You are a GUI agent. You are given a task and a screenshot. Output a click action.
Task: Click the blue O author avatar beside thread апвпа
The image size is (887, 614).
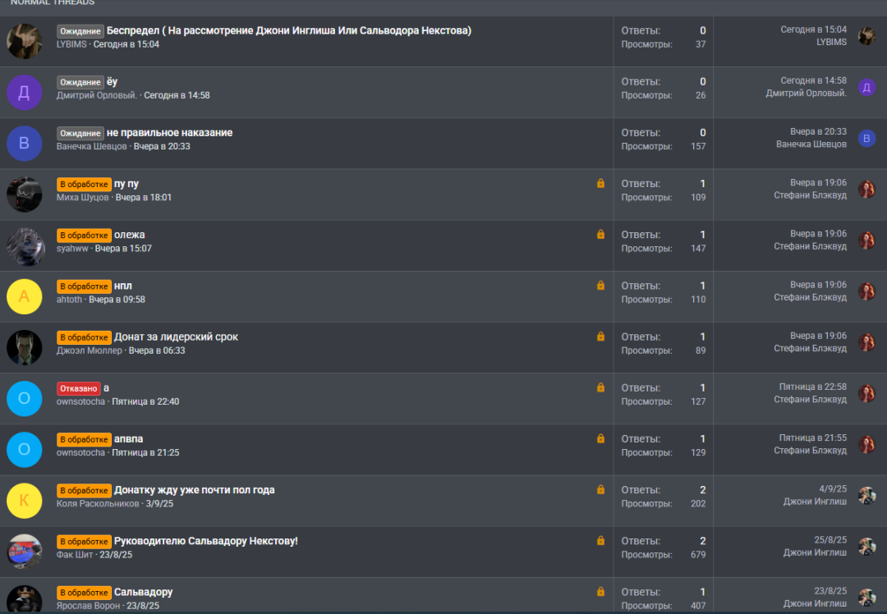(x=25, y=450)
